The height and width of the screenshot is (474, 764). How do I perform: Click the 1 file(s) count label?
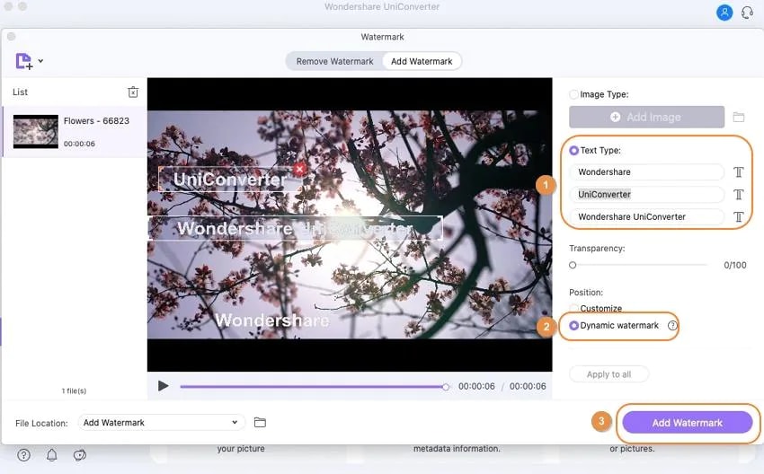[x=74, y=391]
